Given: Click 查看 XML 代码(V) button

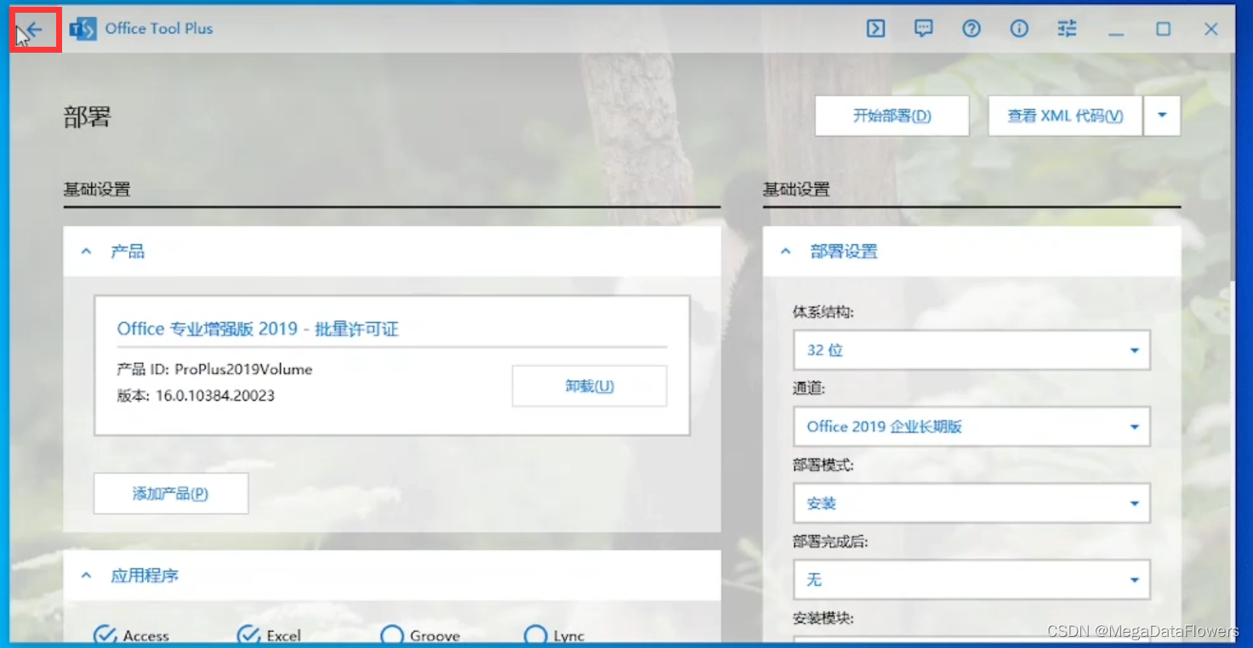Looking at the screenshot, I should [1065, 116].
